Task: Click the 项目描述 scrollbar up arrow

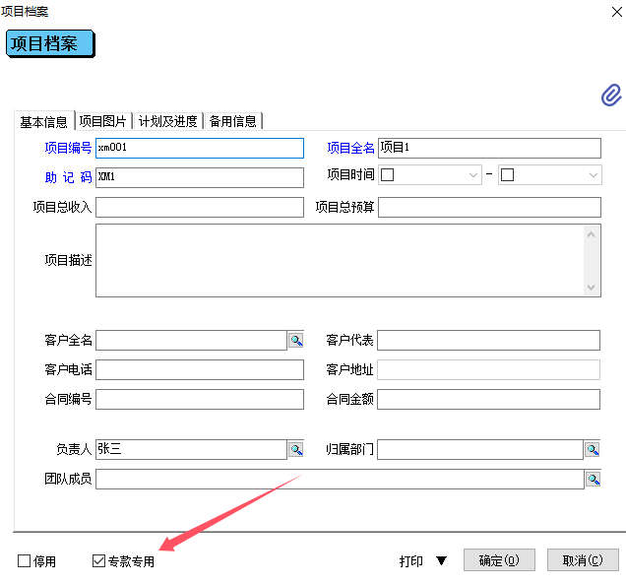Action: pyautogui.click(x=592, y=234)
